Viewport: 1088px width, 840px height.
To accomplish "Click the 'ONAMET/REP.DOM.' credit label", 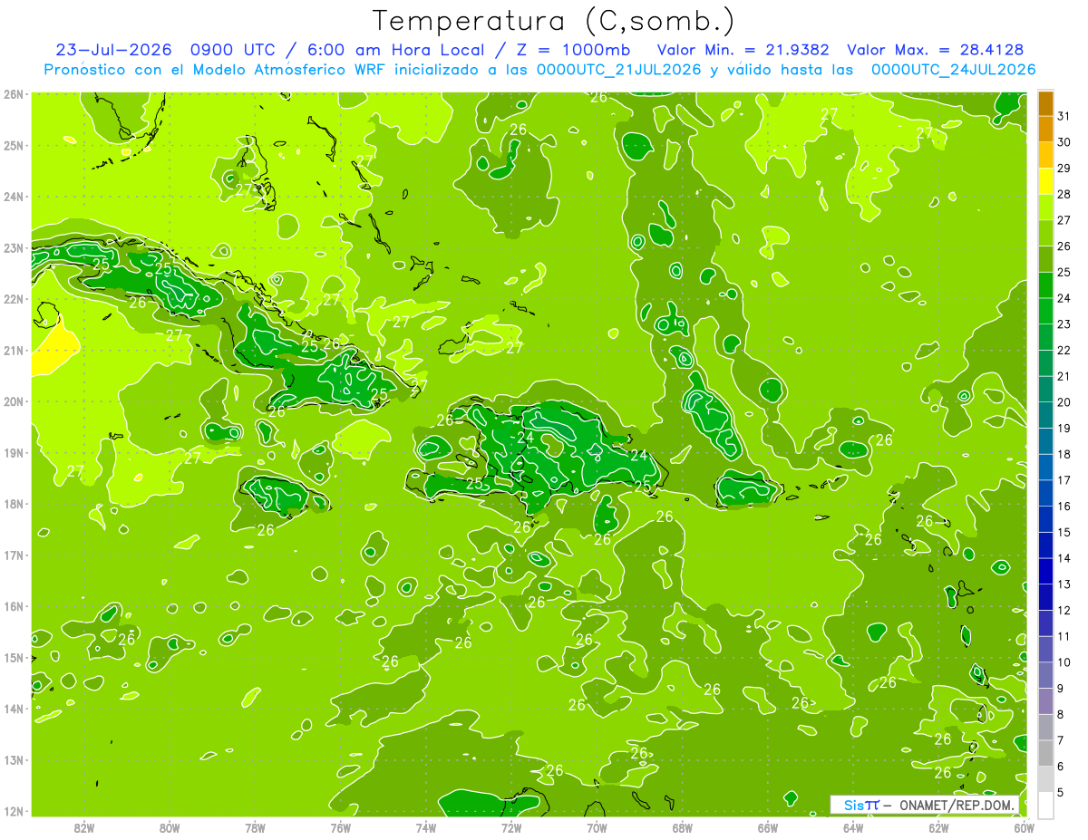I will (x=957, y=805).
